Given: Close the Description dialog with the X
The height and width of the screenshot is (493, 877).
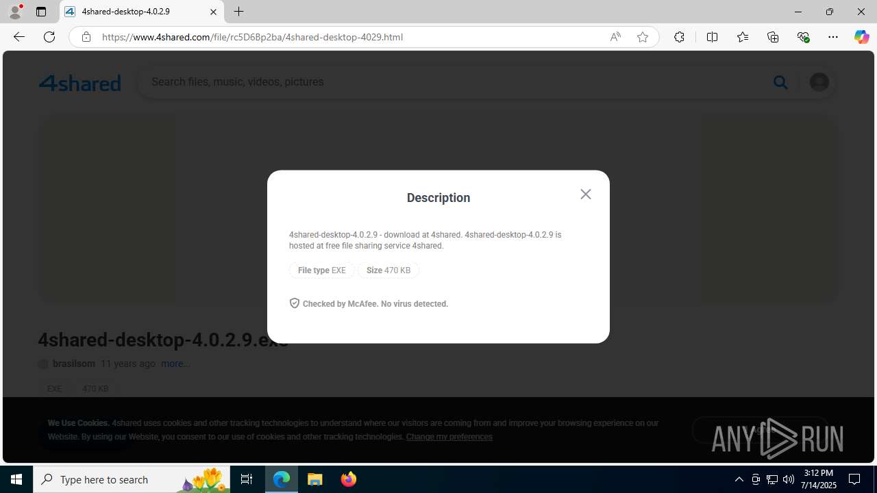Looking at the screenshot, I should tap(586, 194).
